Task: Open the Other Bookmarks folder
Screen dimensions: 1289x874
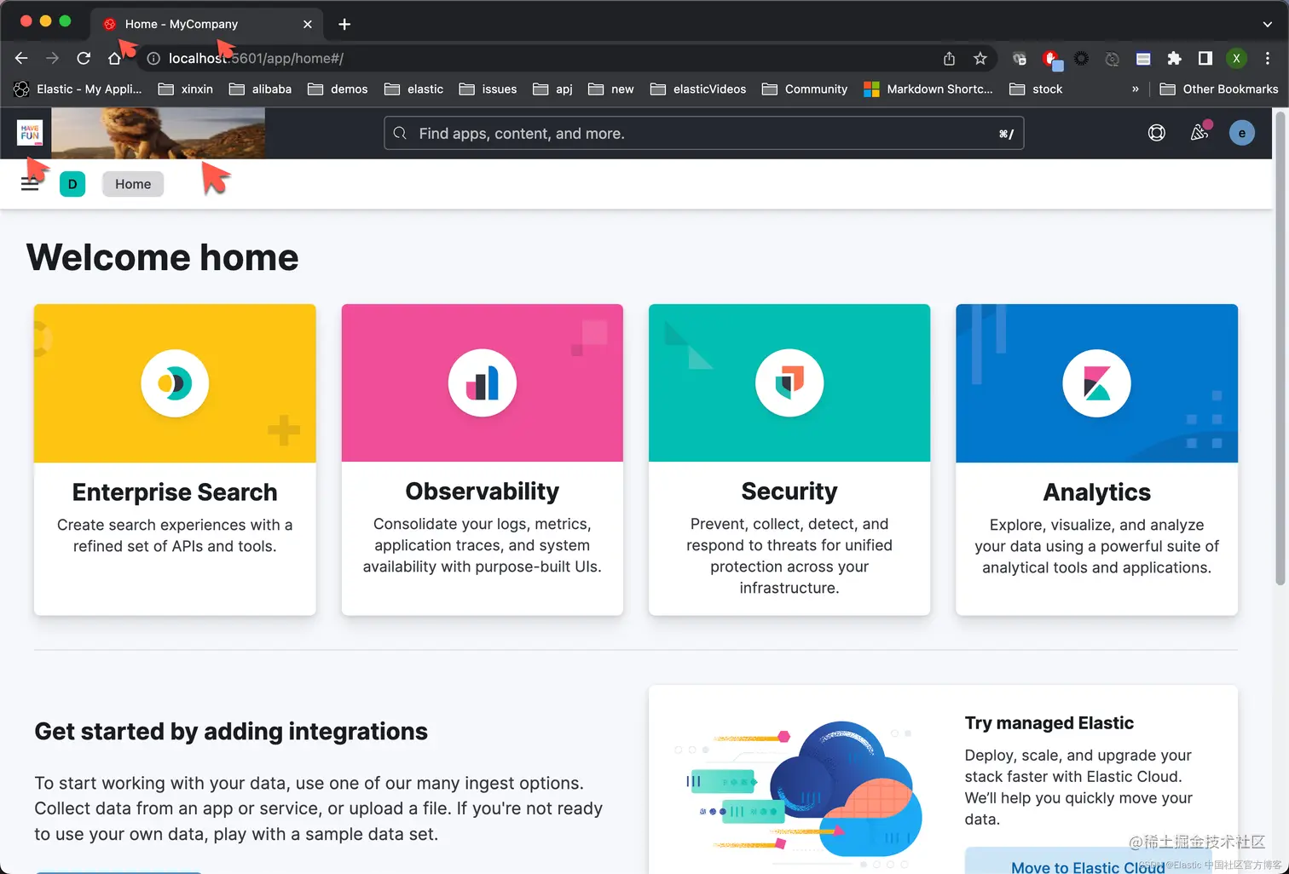Action: [1219, 89]
